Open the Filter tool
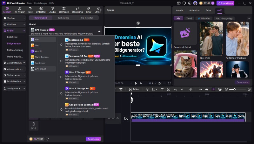This screenshot has height=144, width=254. click(x=89, y=10)
